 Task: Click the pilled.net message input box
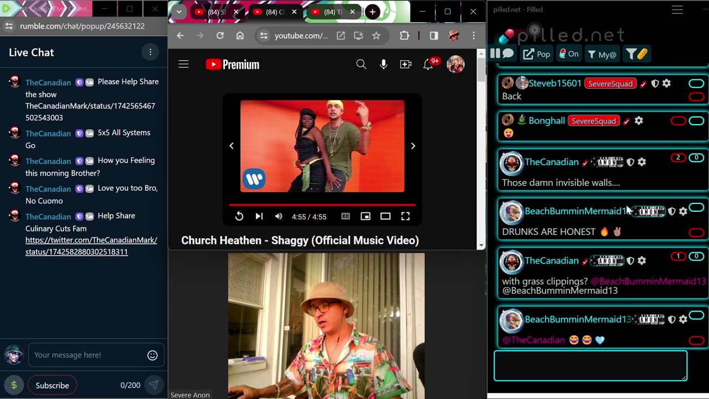coord(590,366)
